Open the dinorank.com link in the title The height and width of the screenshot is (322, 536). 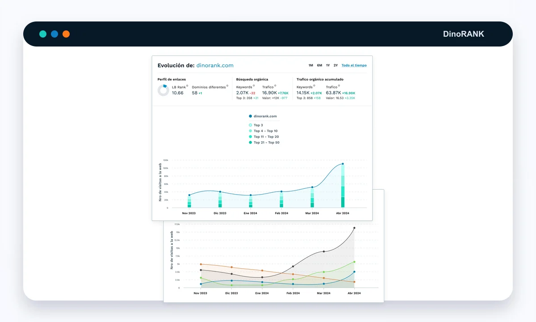point(215,65)
